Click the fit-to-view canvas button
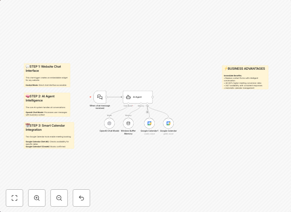291x212 pixels. pos(14,198)
